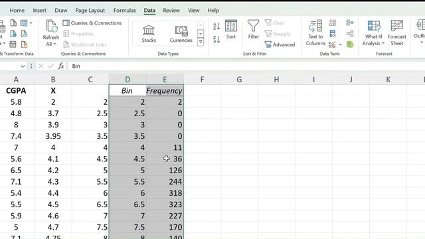Click the CGPA header cell
The width and height of the screenshot is (425, 239).
(16, 90)
